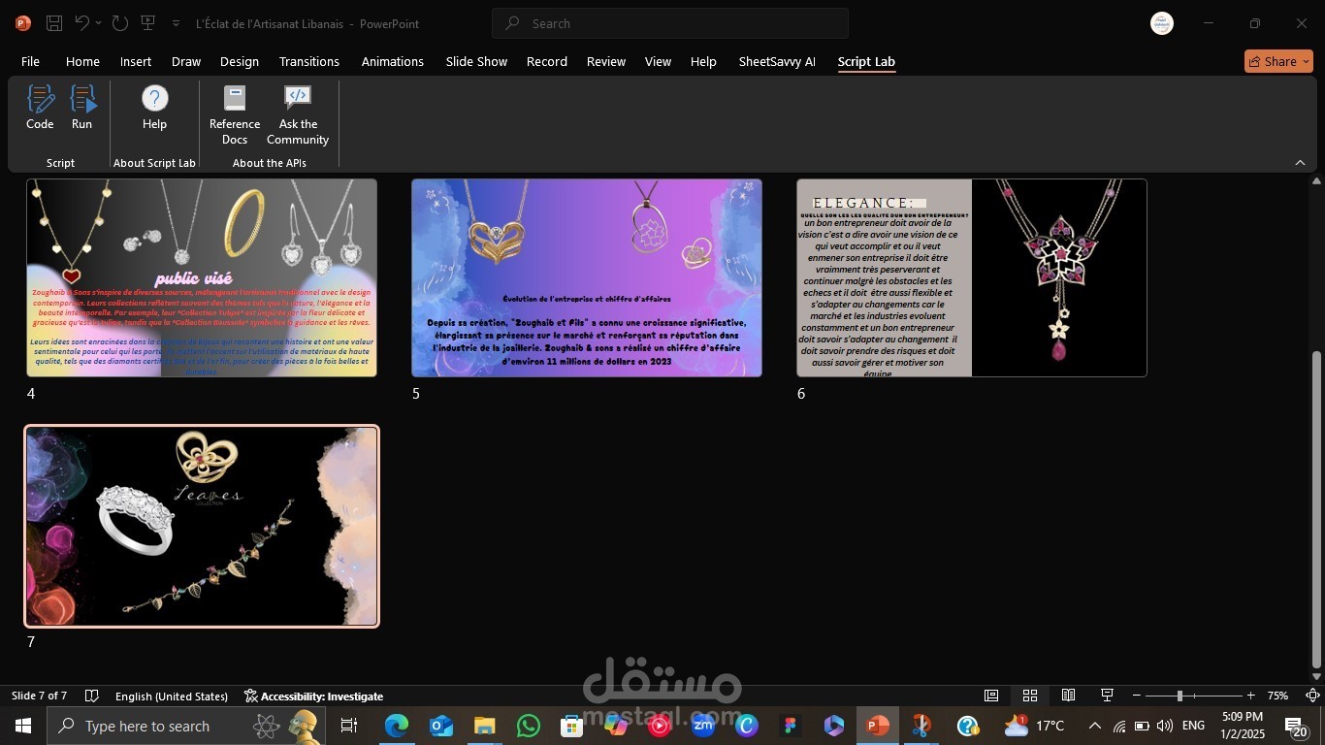1325x745 pixels.
Task: Open Zoom app from taskbar
Action: point(703,726)
